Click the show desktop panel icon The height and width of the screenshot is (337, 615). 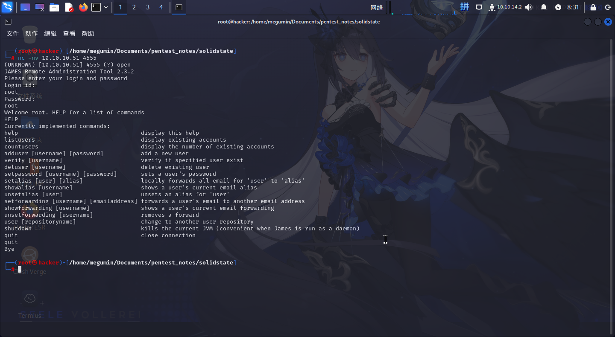[25, 7]
